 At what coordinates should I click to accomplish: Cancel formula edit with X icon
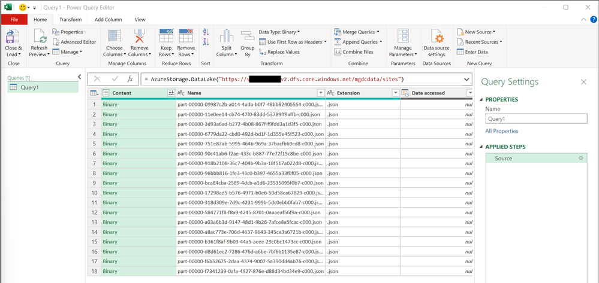click(x=97, y=79)
